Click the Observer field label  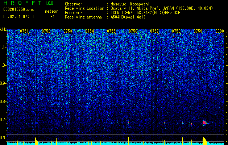point(74,4)
